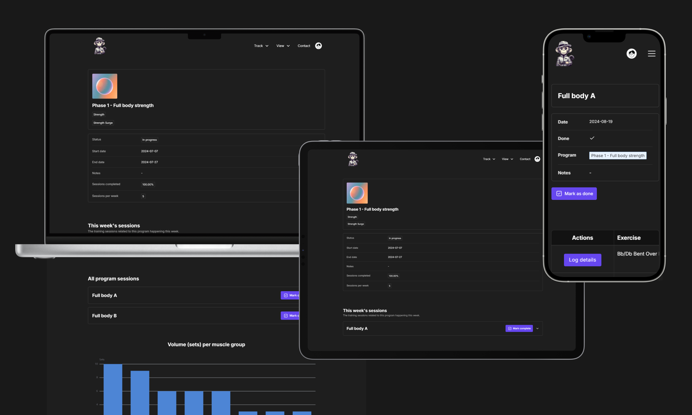Select the Phase 1 program gradient thumbnail

click(x=104, y=86)
